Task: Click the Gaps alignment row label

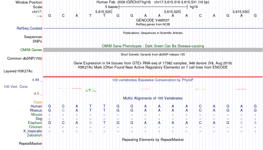Action: pos(38,102)
